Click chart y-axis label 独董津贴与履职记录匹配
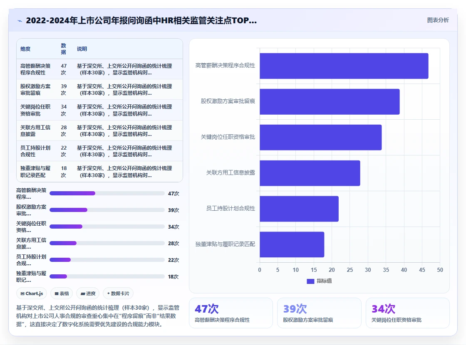 click(x=225, y=244)
